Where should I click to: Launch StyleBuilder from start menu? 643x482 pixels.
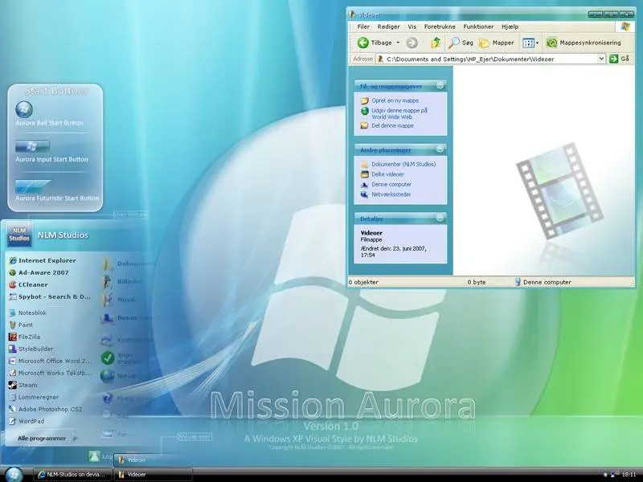(x=31, y=349)
